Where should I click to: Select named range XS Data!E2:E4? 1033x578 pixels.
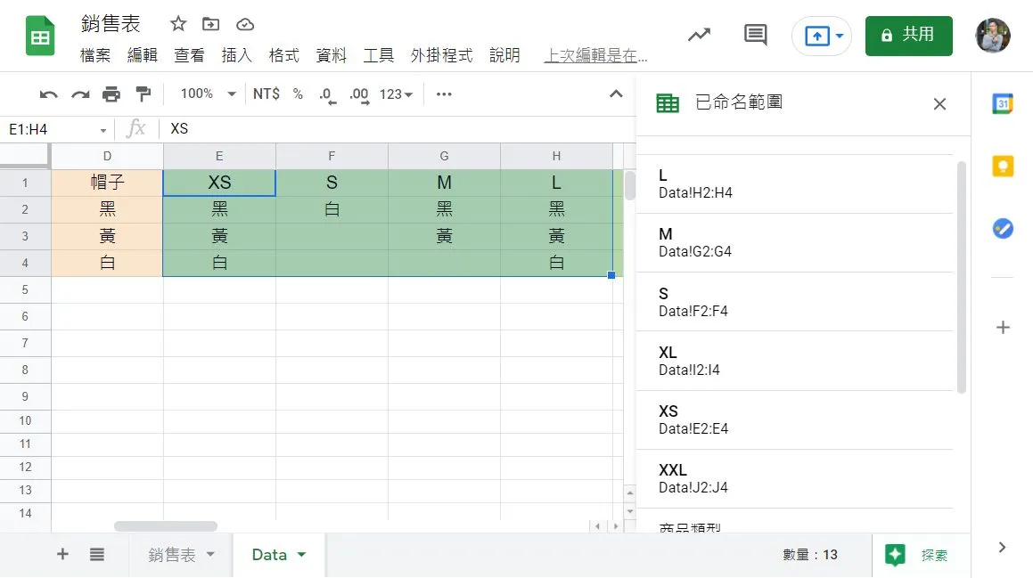[795, 420]
